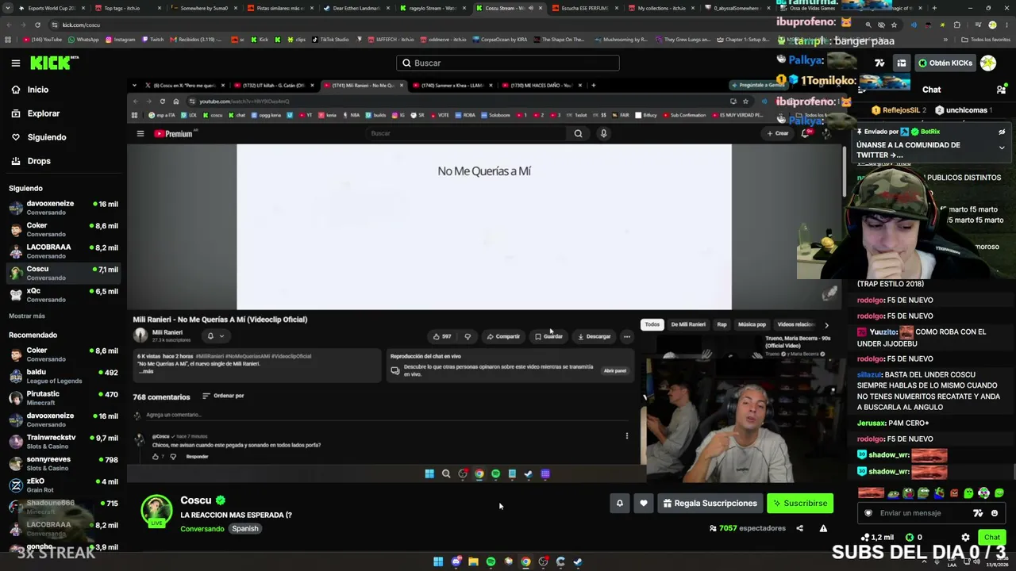
Task: Reload the browser page
Action: pos(37,25)
